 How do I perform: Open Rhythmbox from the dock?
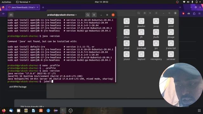[x=26, y=111]
